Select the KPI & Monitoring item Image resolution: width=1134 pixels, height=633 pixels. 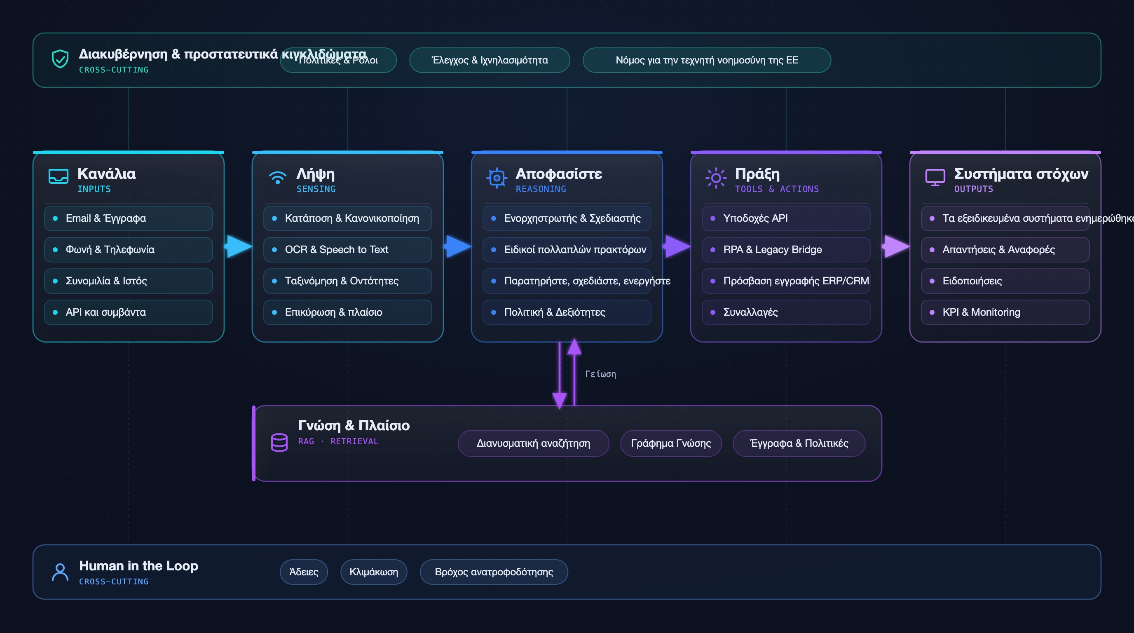pos(1005,312)
